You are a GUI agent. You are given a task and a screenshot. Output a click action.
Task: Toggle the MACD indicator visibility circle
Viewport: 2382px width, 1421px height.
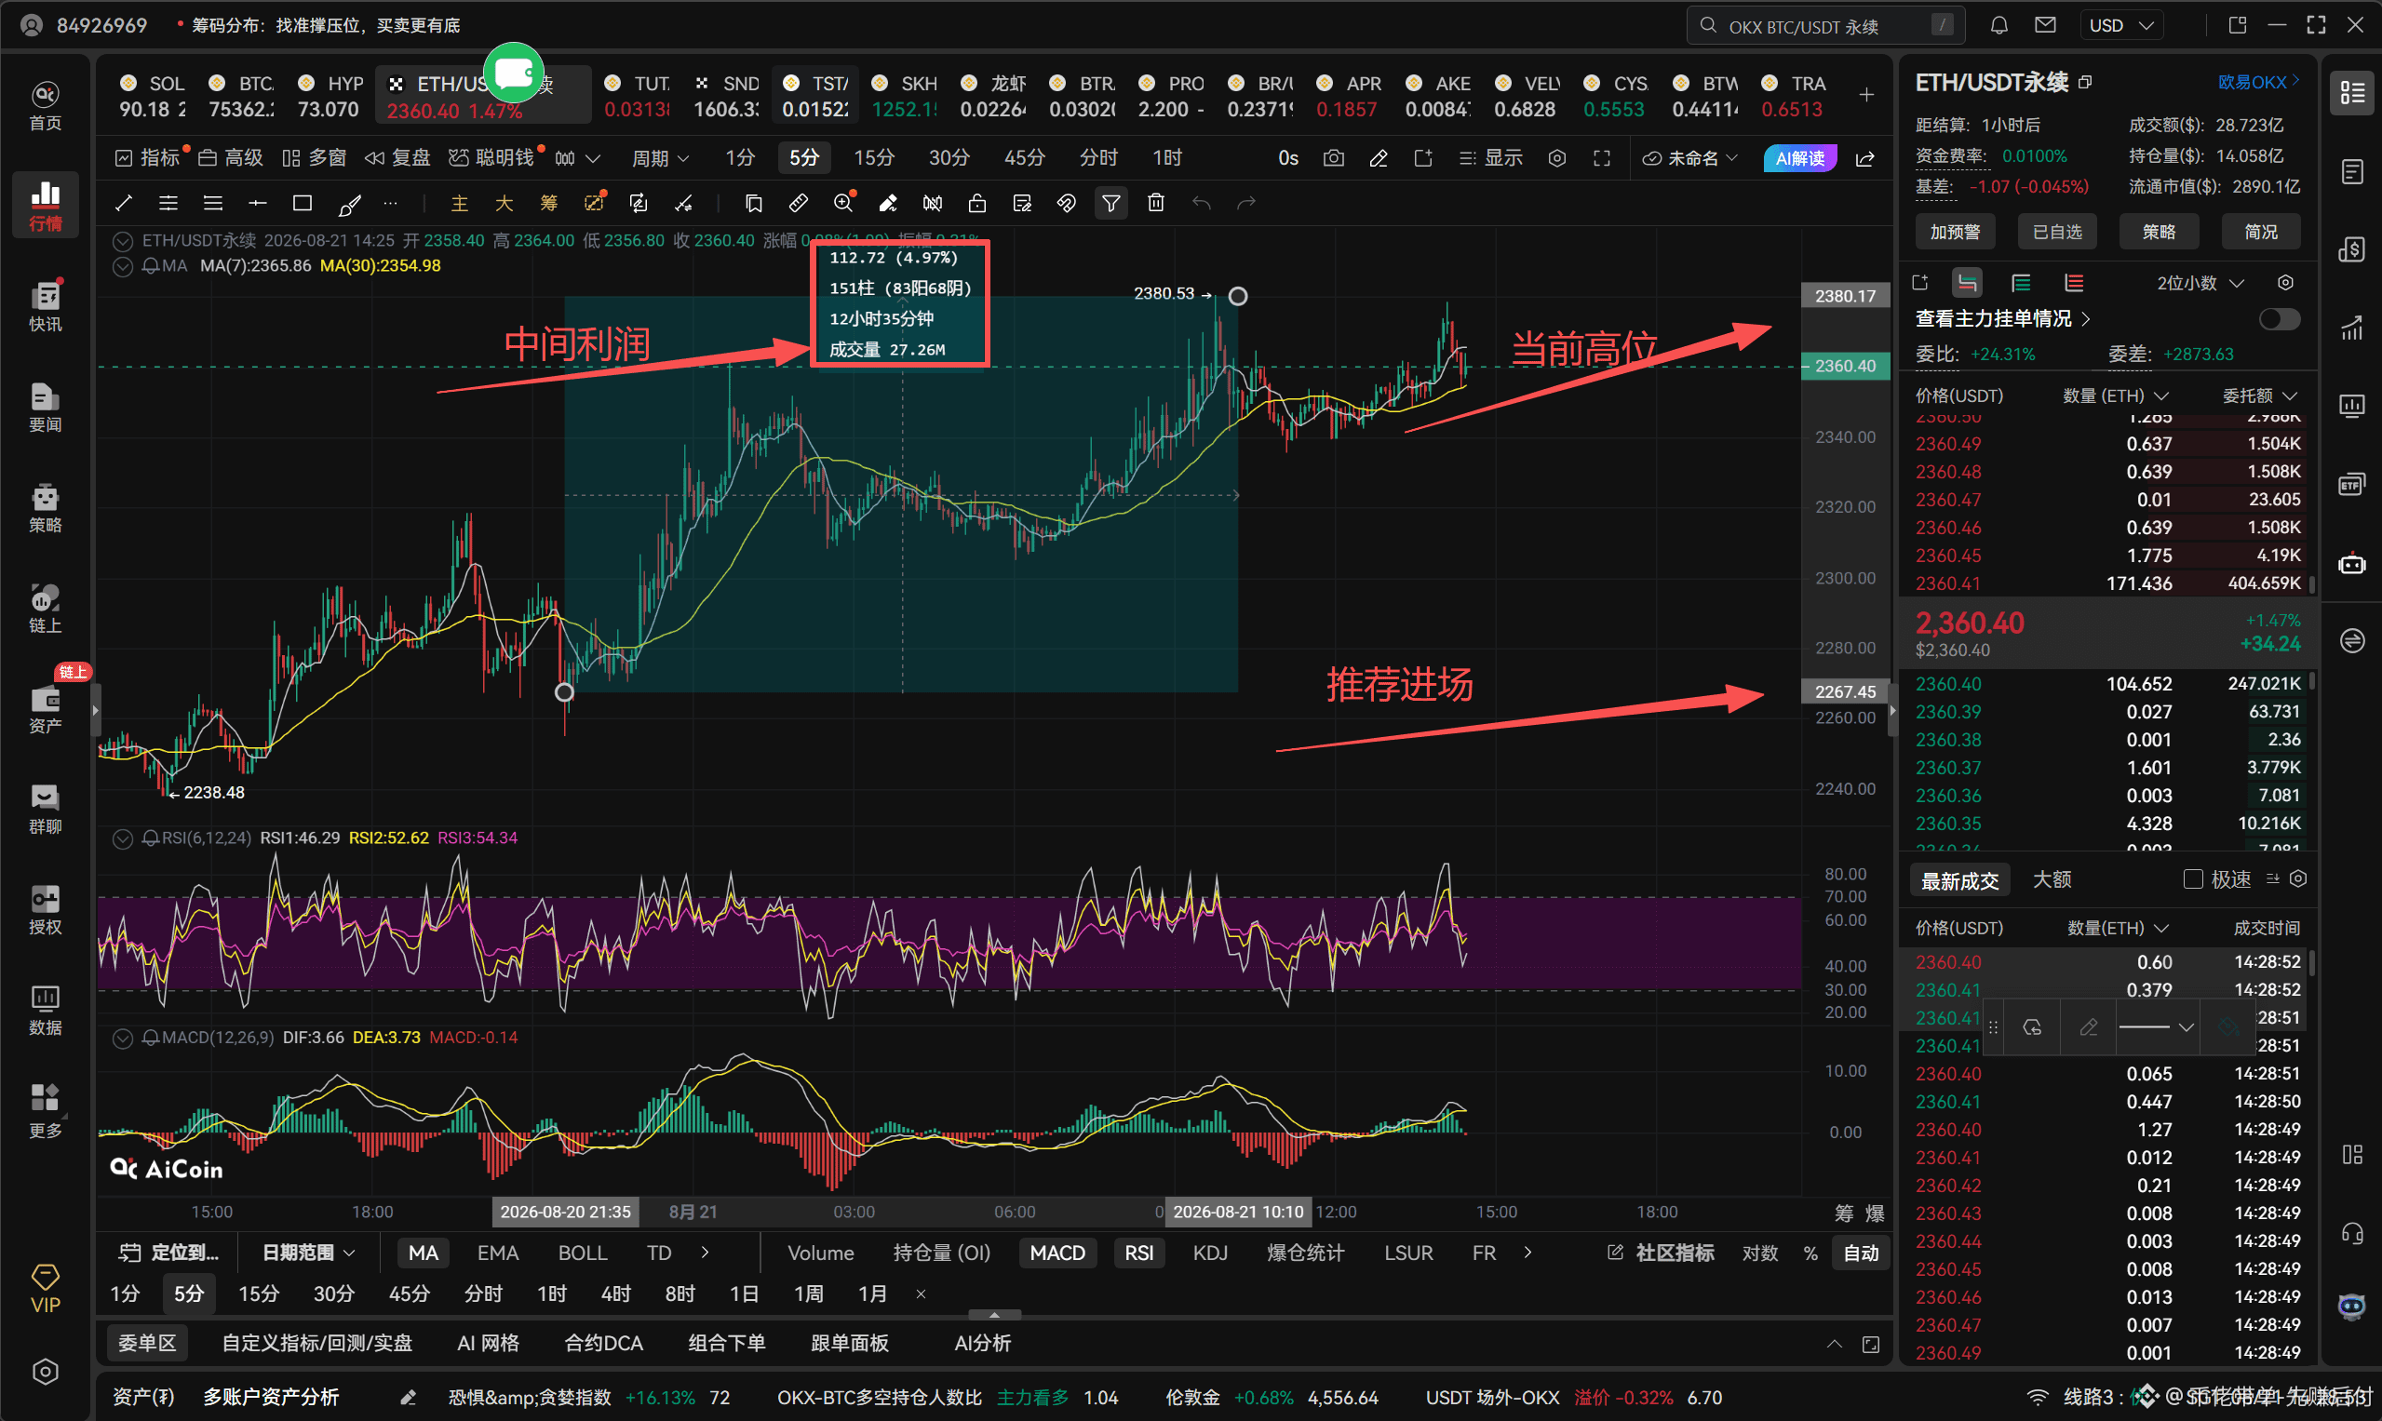[x=123, y=1038]
